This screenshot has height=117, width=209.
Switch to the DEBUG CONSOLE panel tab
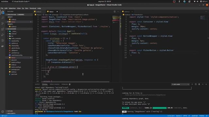point(55,84)
